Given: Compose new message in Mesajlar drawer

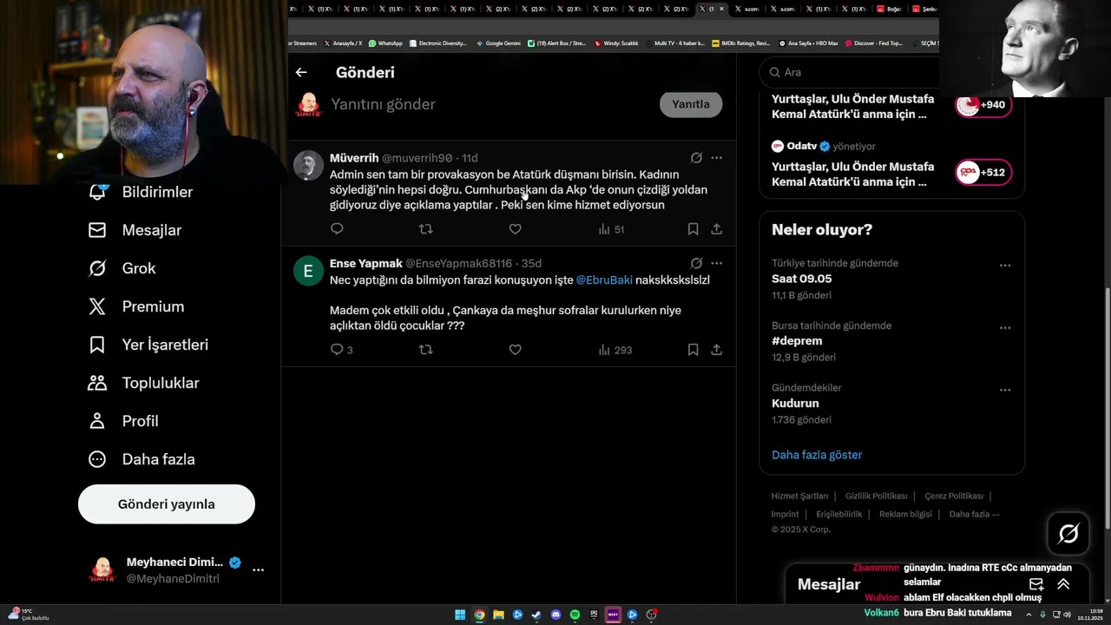Looking at the screenshot, I should pos(1036,584).
